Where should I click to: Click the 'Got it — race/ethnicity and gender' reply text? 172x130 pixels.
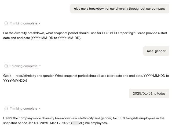point(86,78)
